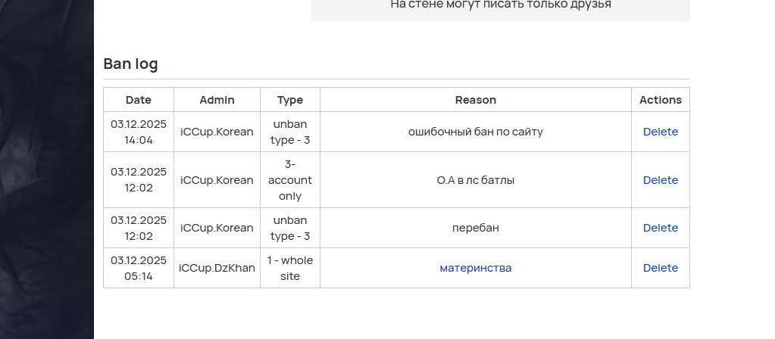Delete the перебан log entry
The width and height of the screenshot is (775, 339).
660,228
